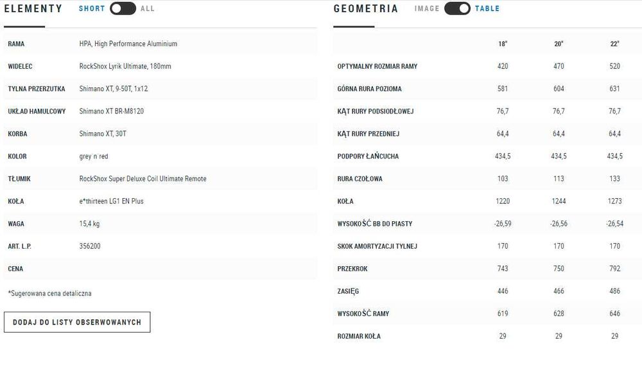This screenshot has width=642, height=370.
Task: Select the 22" size column header
Action: (x=614, y=44)
